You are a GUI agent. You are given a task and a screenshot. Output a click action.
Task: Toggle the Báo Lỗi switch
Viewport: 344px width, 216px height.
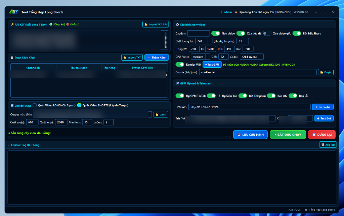pos(293,96)
